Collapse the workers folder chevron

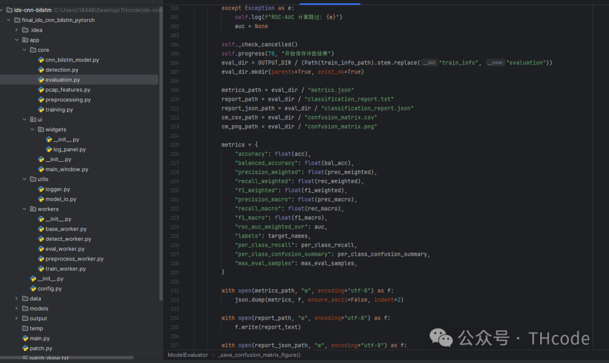(24, 209)
